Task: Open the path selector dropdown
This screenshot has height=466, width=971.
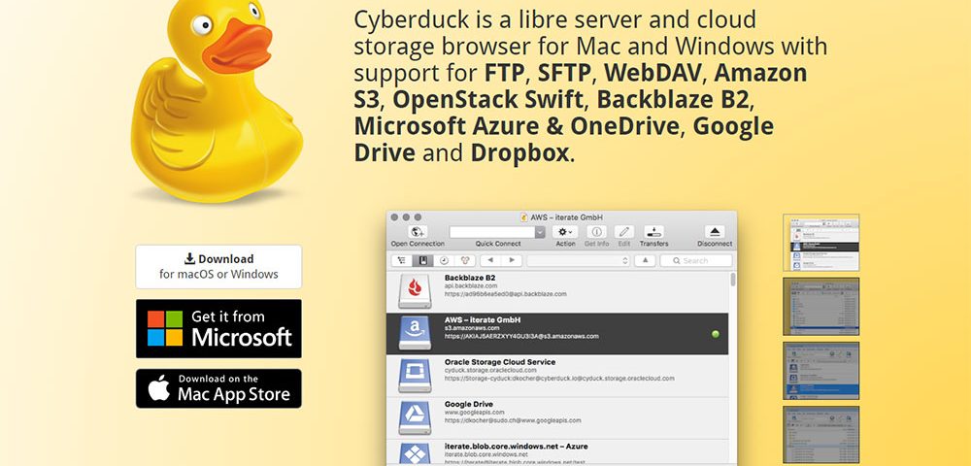Action: point(579,260)
